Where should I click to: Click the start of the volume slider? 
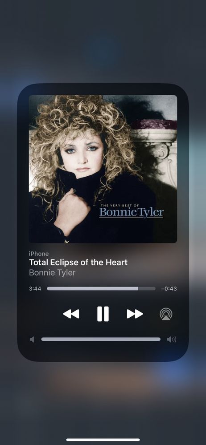43,339
